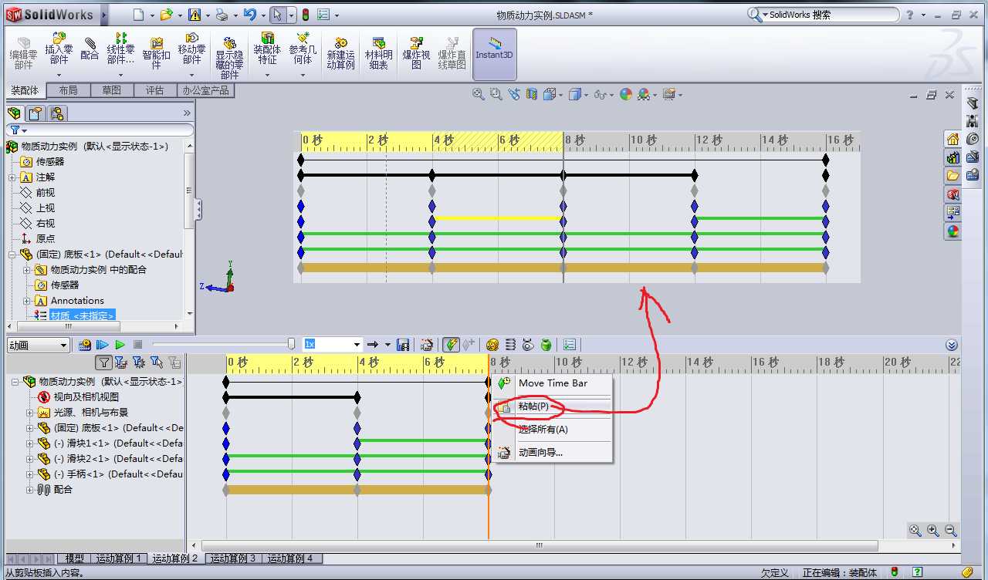
Task: Open the PropertyManager tab icon
Action: (35, 113)
